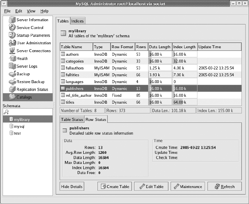This screenshot has width=249, height=204.
Task: Open the window menu in the title bar
Action: (4, 3)
